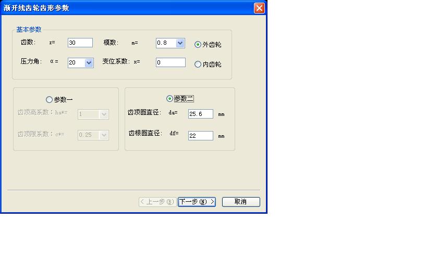Click the disabled 上一步 (B) button

click(157, 202)
